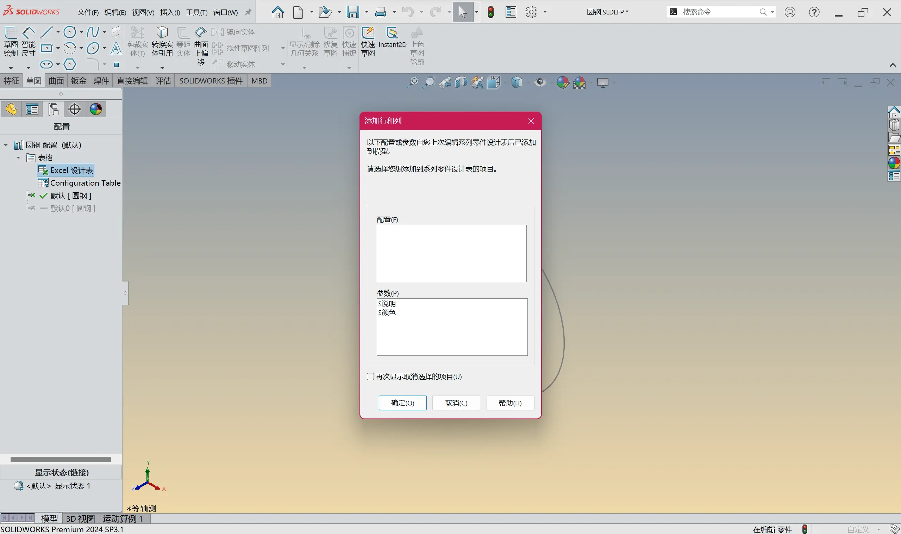Toggle the Select arrow tool

tap(462, 12)
